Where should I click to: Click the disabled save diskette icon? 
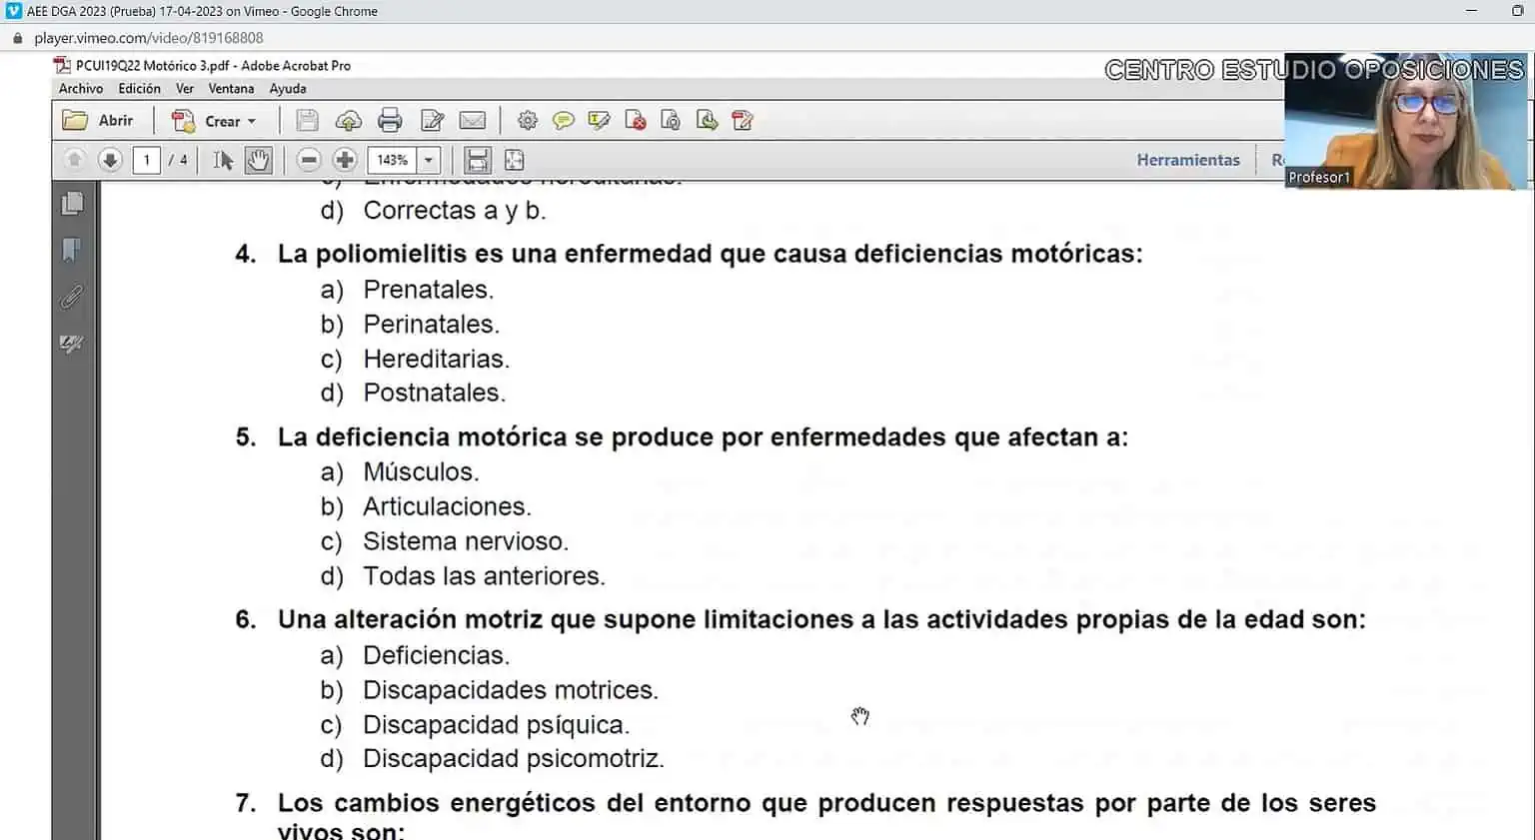[x=307, y=121]
